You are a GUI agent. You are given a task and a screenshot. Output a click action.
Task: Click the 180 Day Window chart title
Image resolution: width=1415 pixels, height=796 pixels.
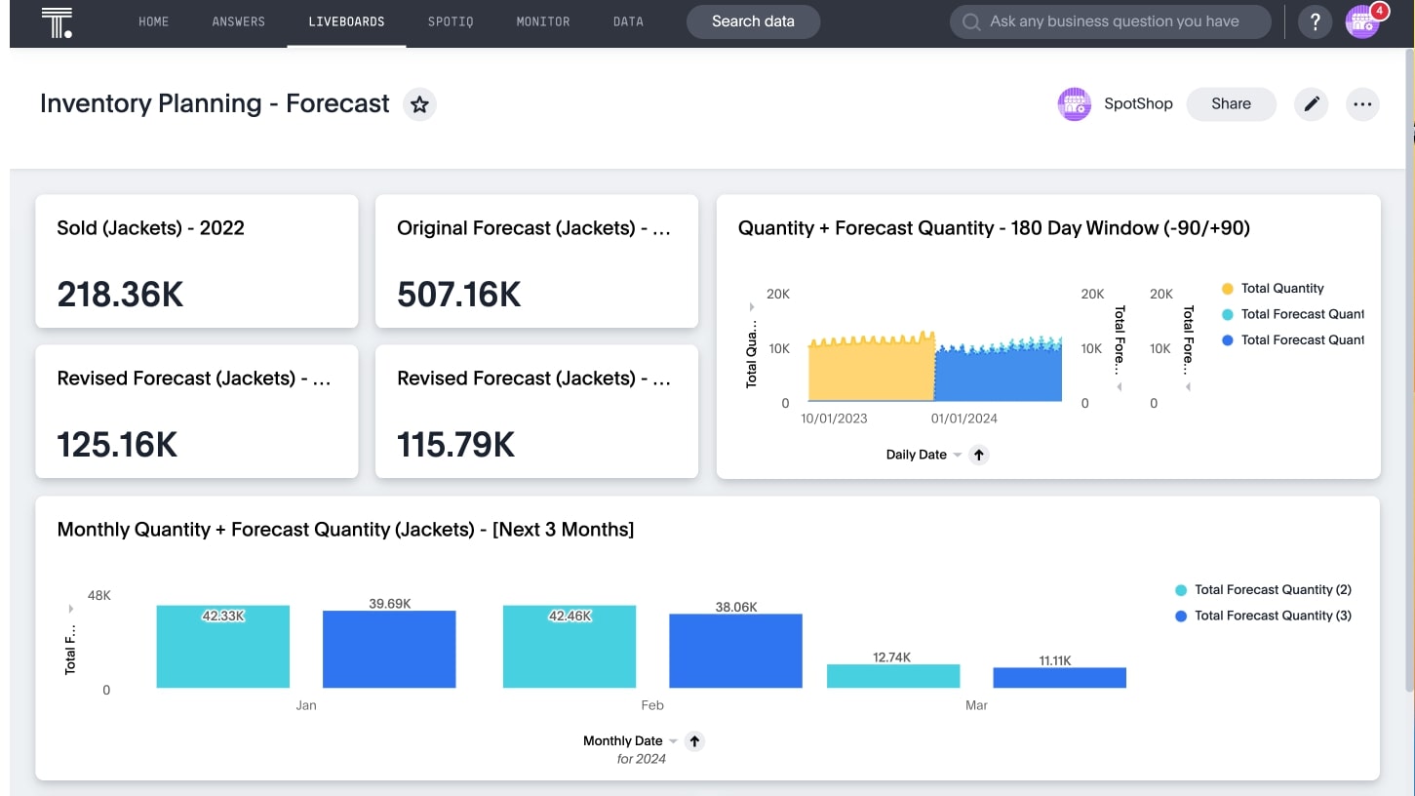point(994,228)
